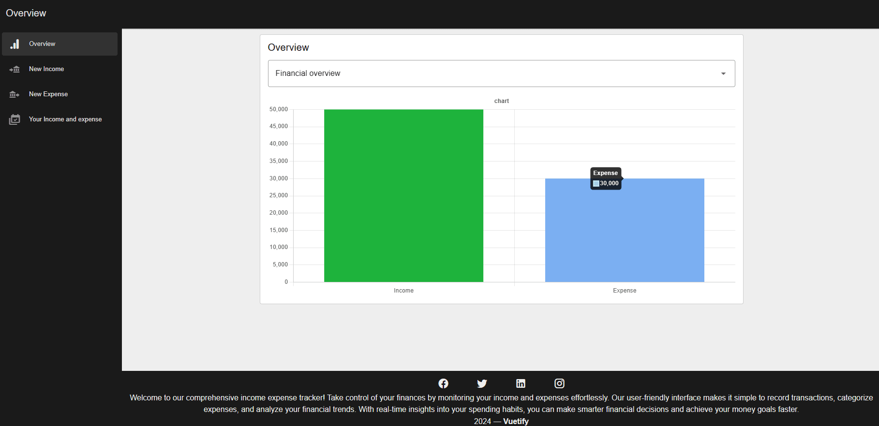This screenshot has height=426, width=879.
Task: Expand the Financial overview dropdown arrow
Action: (x=723, y=73)
